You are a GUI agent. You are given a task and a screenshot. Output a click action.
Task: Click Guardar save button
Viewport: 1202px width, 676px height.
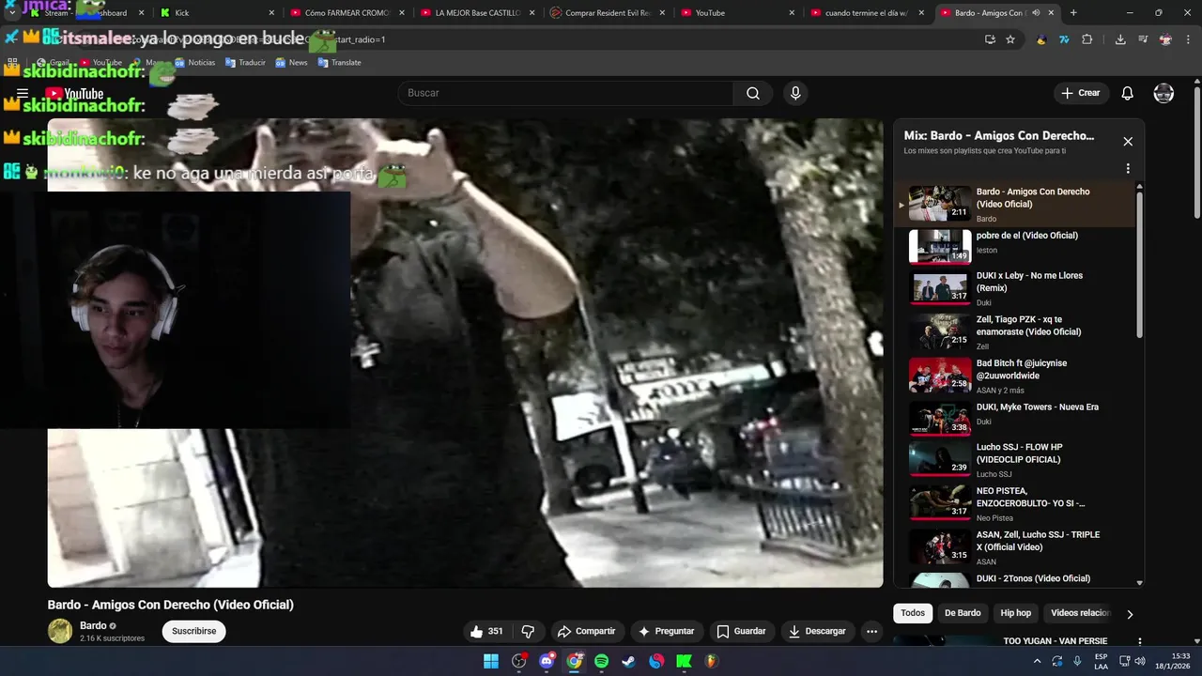click(x=741, y=631)
